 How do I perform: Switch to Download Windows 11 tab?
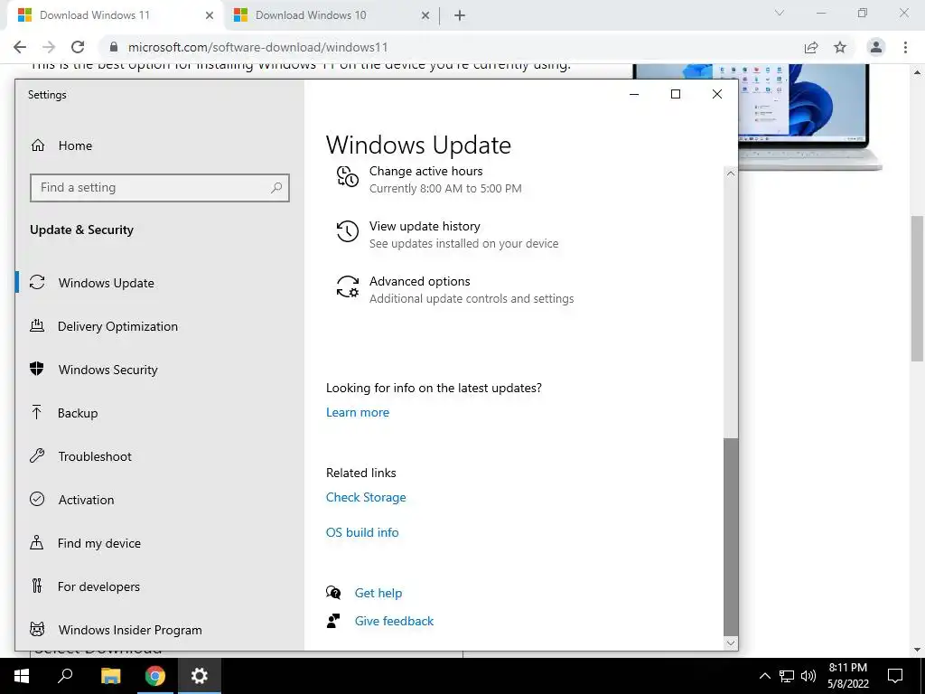click(94, 15)
